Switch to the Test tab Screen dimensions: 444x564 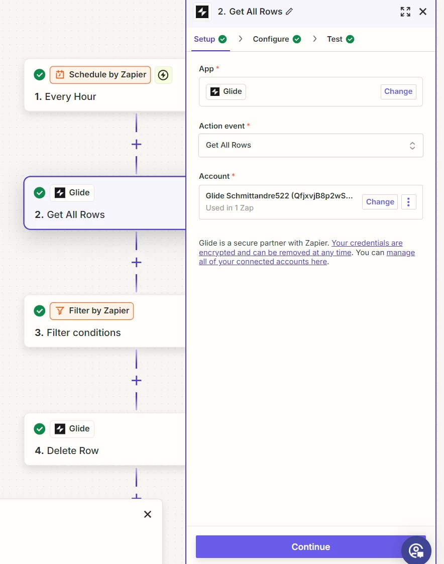[x=341, y=39]
